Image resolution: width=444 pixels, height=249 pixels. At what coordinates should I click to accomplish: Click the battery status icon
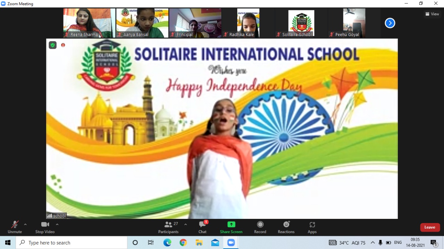[x=388, y=243]
